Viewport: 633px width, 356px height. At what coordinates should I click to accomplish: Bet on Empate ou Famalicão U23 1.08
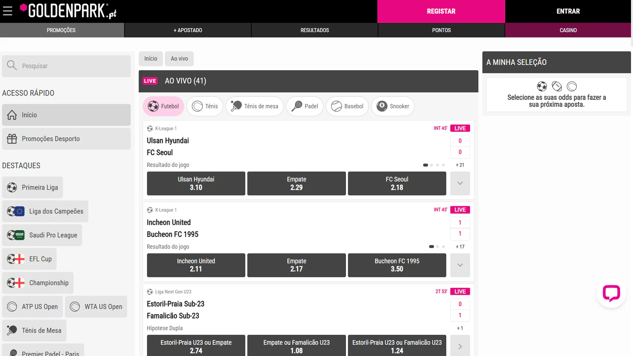[296, 346]
